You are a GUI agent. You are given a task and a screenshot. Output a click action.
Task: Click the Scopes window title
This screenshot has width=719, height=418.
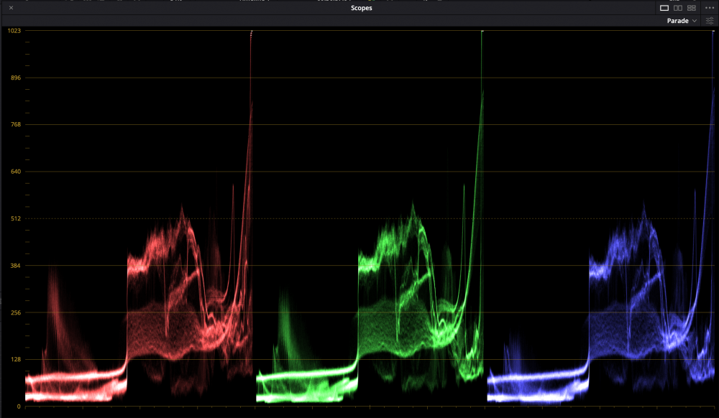(x=361, y=8)
